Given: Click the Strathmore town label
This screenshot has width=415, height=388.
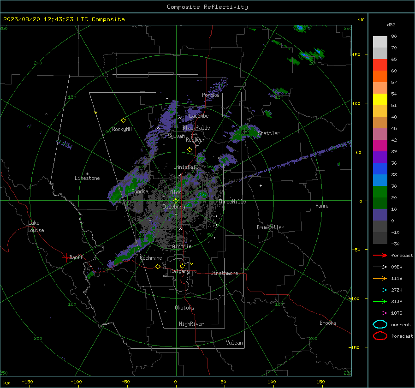Looking at the screenshot, I should pos(224,273).
